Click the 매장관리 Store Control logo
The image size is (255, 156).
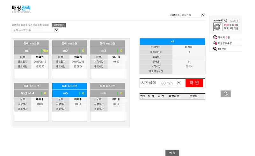coord(21,9)
